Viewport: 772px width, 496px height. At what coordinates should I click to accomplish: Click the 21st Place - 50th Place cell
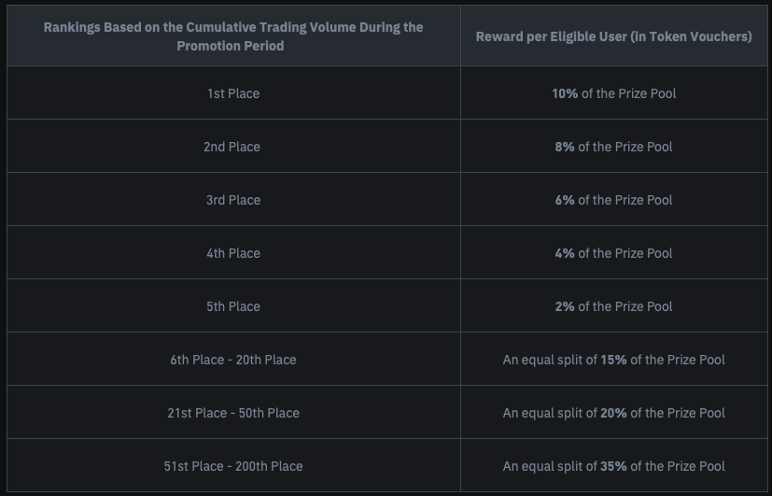tap(233, 413)
